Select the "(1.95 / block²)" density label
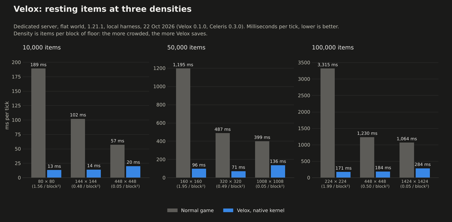Screen dimensions: 452x222 click(x=191, y=186)
